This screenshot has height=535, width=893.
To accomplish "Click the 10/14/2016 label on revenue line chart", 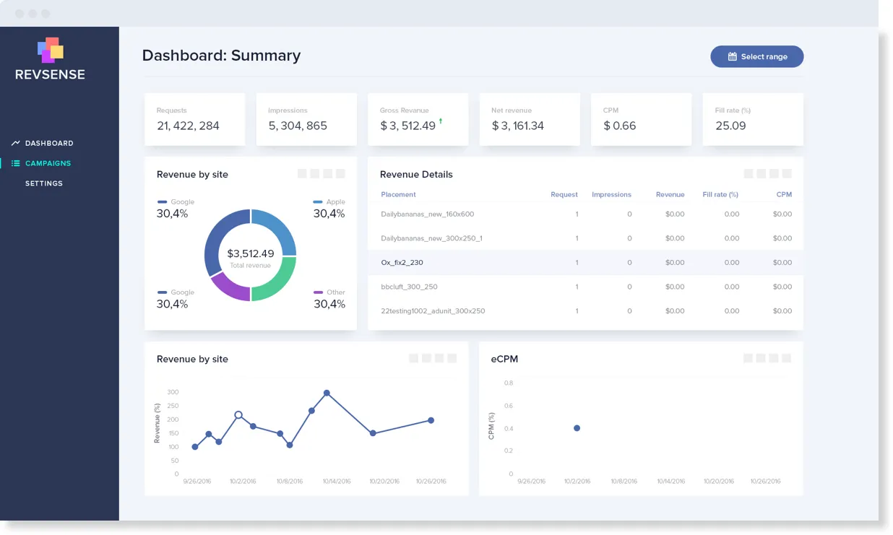I will [337, 482].
